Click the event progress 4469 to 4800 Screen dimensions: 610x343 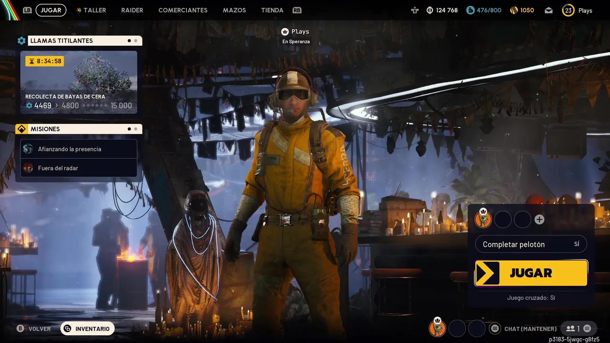pos(52,106)
